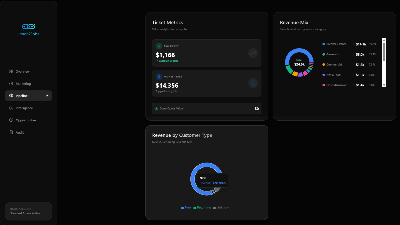Image resolution: width=400 pixels, height=225 pixels.
Task: Click the bar chart icon next to Open Quote Value
Action: (156, 108)
